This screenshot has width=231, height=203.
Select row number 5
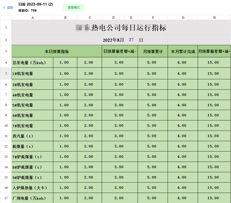click(6, 73)
